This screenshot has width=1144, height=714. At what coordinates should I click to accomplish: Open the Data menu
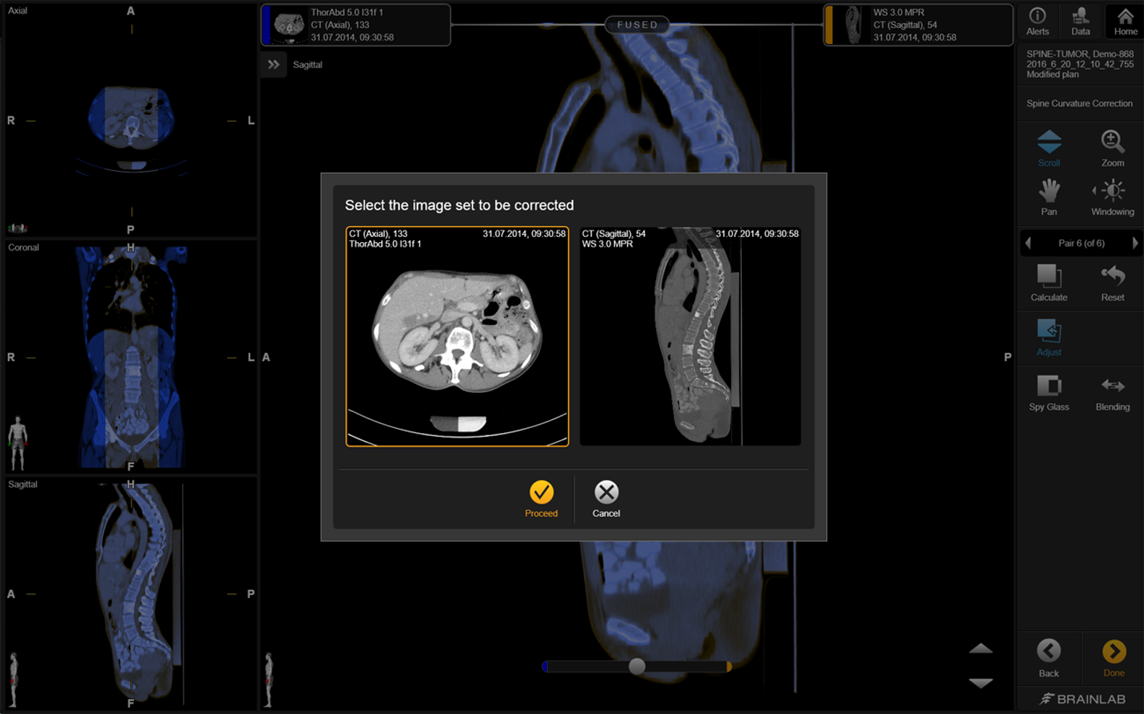1080,21
